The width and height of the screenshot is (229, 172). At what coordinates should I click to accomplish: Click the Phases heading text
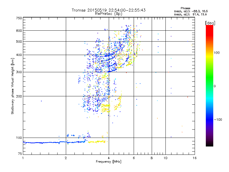coord(185,8)
